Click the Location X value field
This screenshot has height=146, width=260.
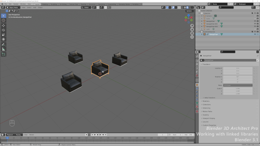tap(238, 68)
